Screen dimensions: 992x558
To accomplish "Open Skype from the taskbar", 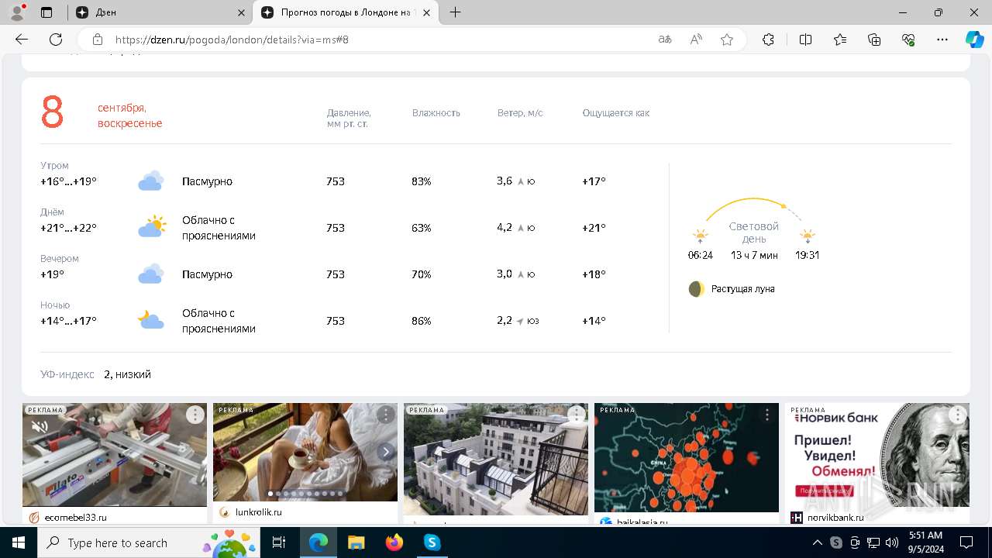I will pos(432,542).
